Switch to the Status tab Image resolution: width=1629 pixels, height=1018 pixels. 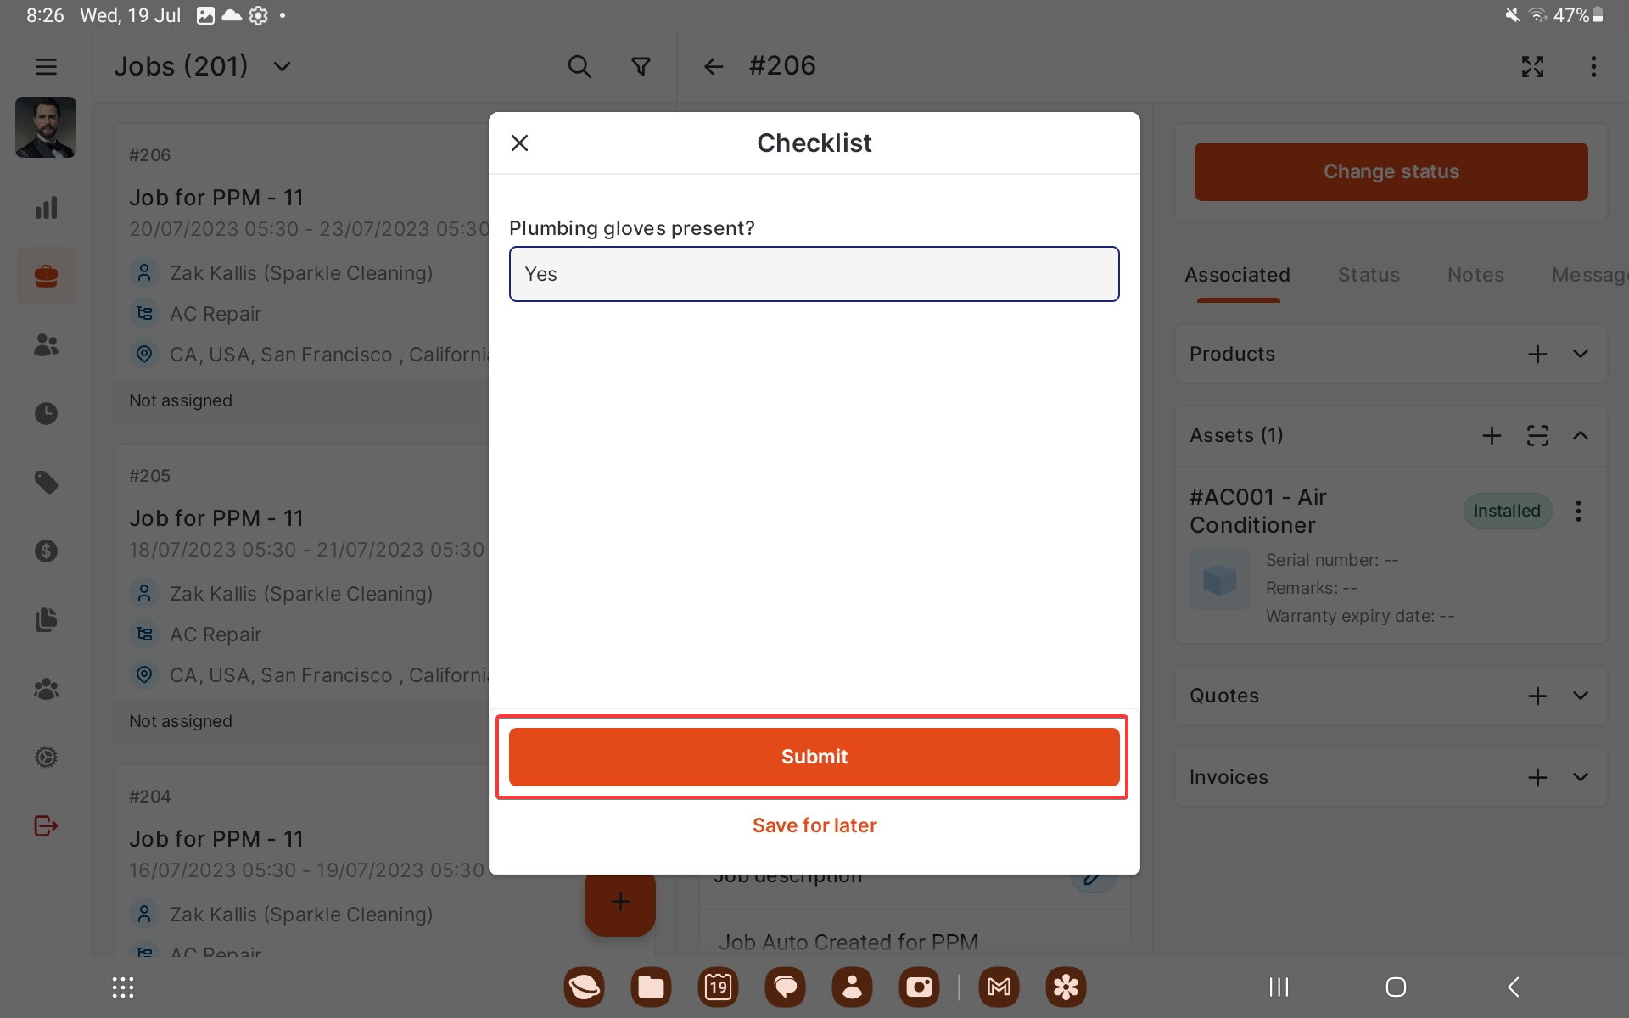point(1369,275)
